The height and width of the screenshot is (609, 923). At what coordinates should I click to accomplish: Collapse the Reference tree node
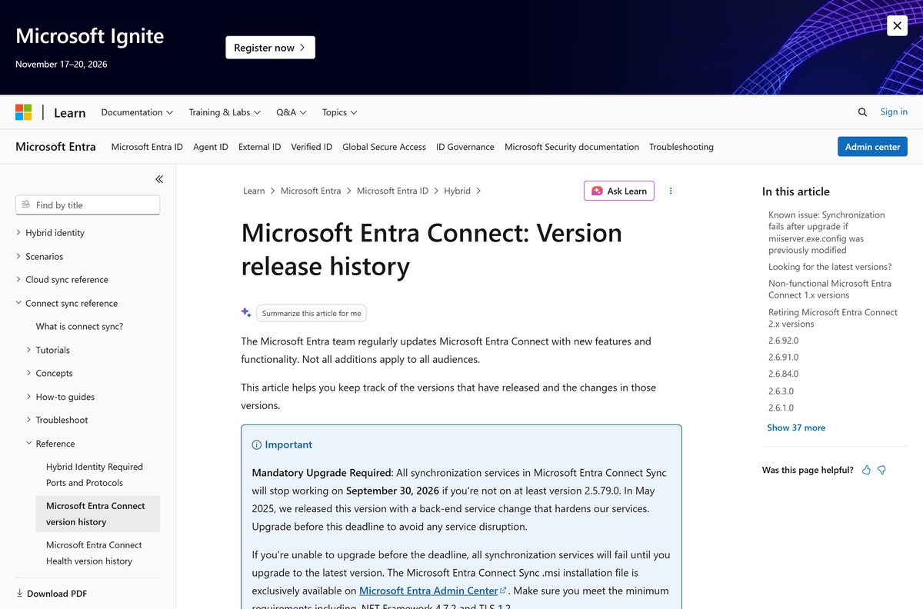coord(29,444)
